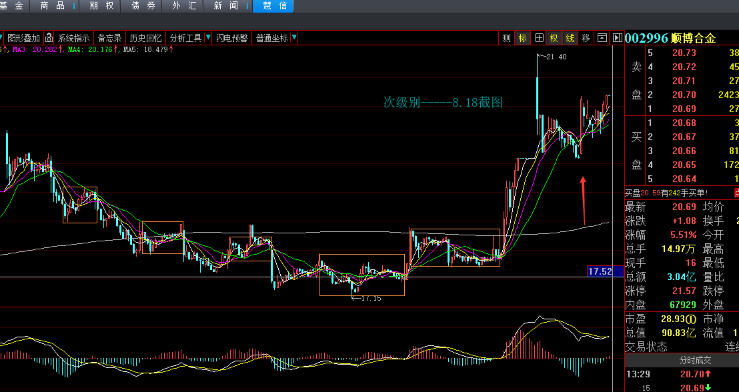739x392 pixels.
Task: Click the 分时成交 panel header
Action: (695, 361)
